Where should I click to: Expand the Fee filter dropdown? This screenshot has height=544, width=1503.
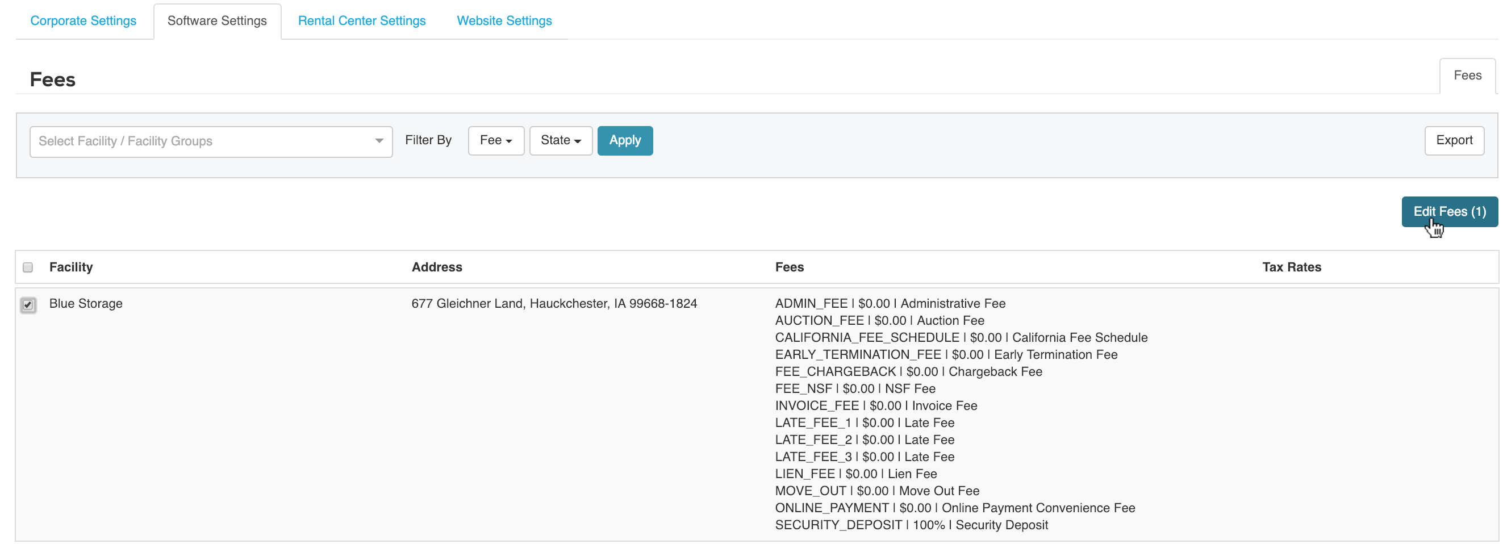point(495,140)
